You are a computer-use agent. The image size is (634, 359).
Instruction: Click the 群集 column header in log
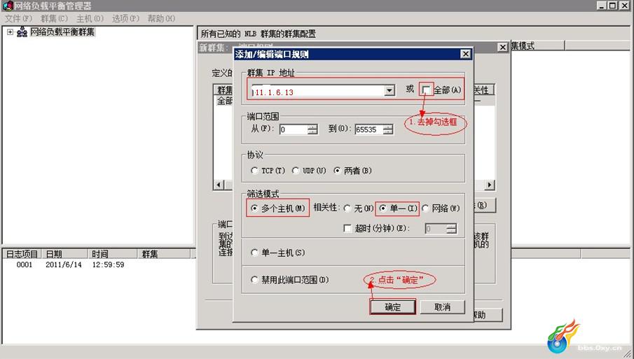164,253
